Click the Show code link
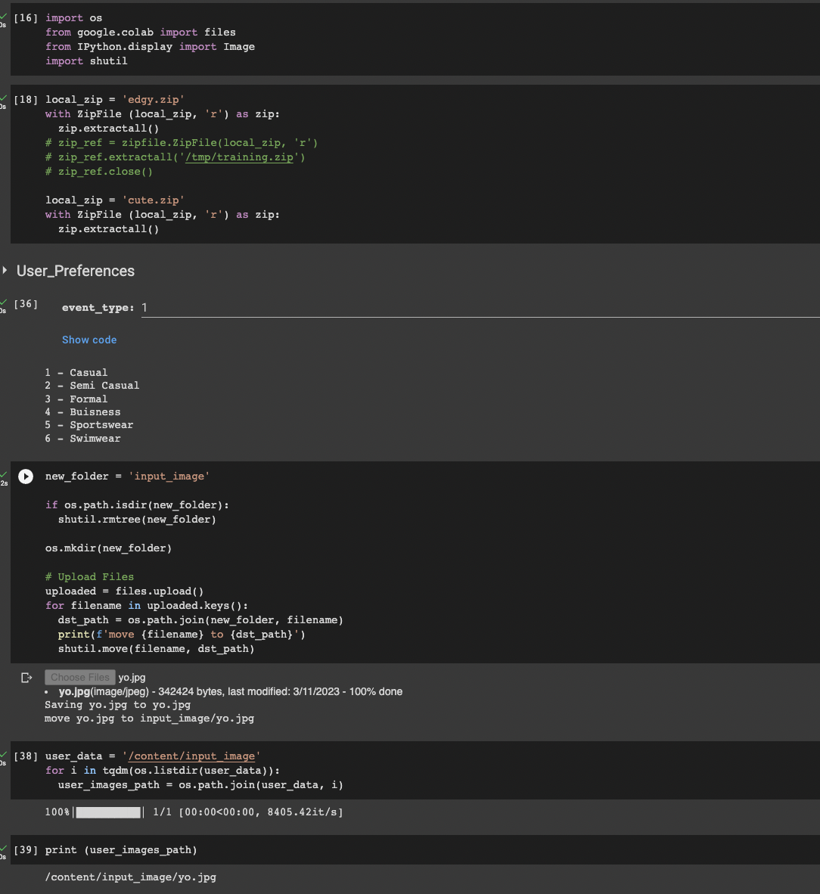820x894 pixels. point(89,340)
